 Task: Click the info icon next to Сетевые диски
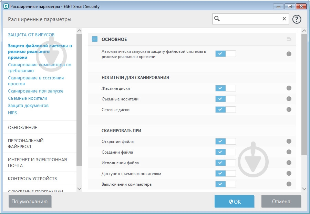point(289,109)
